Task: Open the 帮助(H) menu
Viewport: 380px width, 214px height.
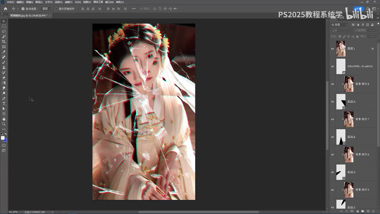Action: pyautogui.click(x=120, y=2)
